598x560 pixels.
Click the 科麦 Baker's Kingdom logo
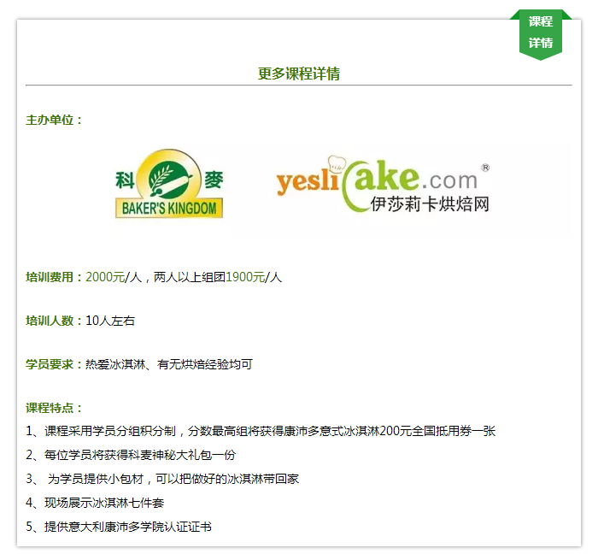point(169,184)
